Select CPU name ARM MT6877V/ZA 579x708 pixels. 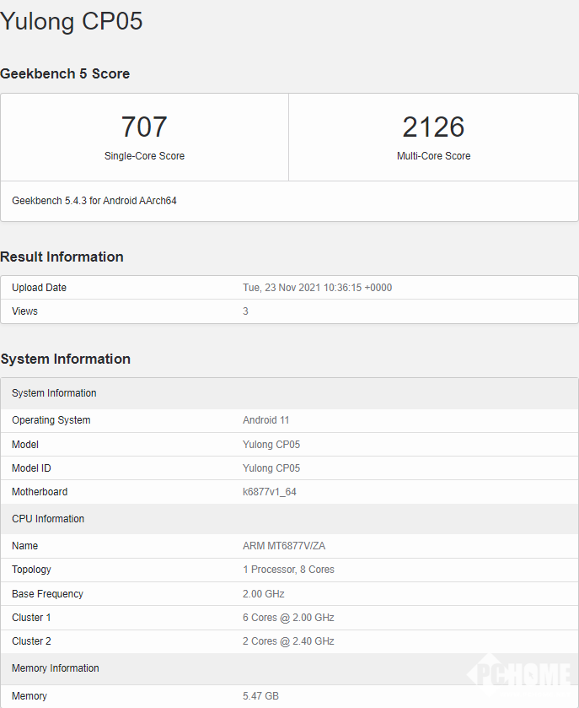pyautogui.click(x=284, y=545)
